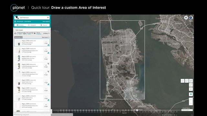Click the teal location pin button
This screenshot has height=116, width=207.
click(191, 94)
